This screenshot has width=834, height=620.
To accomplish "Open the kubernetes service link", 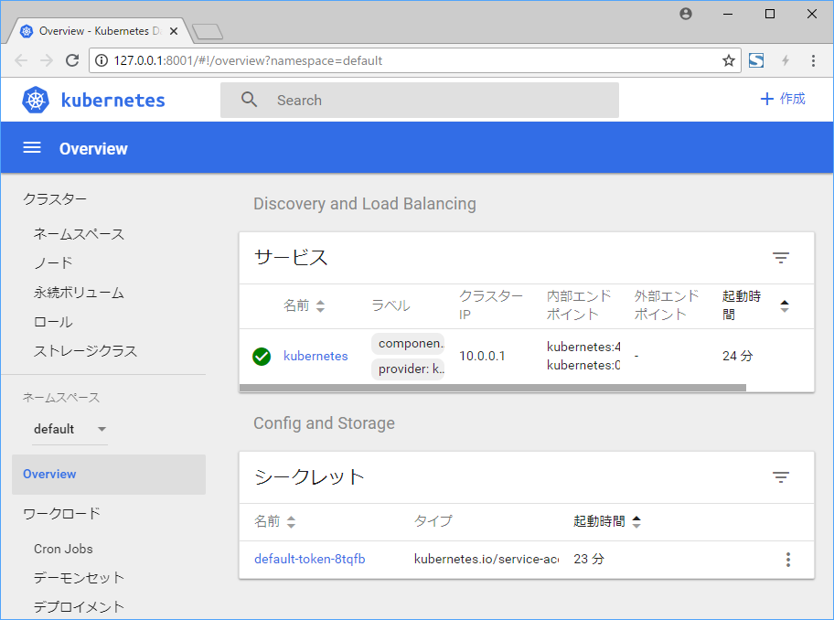I will (315, 356).
